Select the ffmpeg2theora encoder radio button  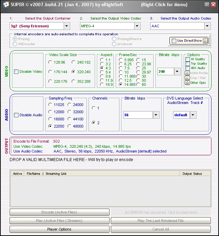pyautogui.click(x=114, y=39)
